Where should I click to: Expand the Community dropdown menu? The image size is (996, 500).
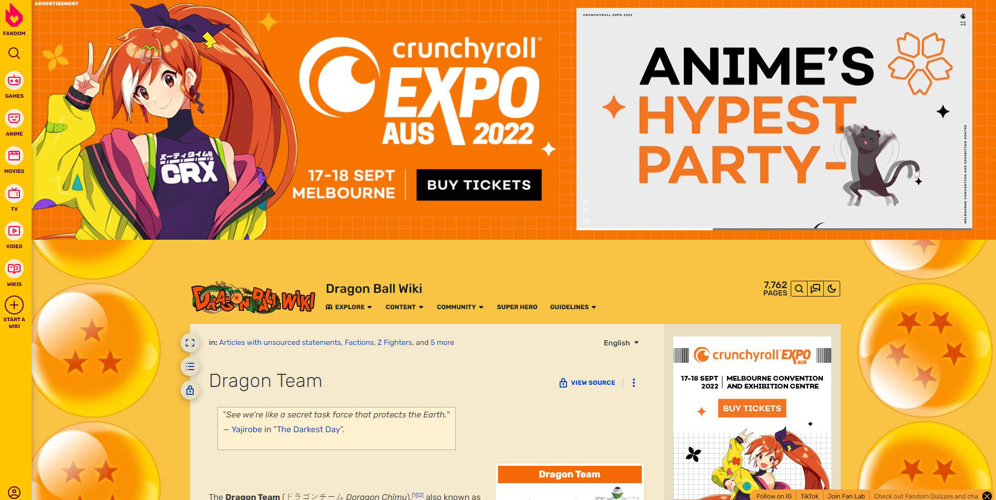click(460, 307)
